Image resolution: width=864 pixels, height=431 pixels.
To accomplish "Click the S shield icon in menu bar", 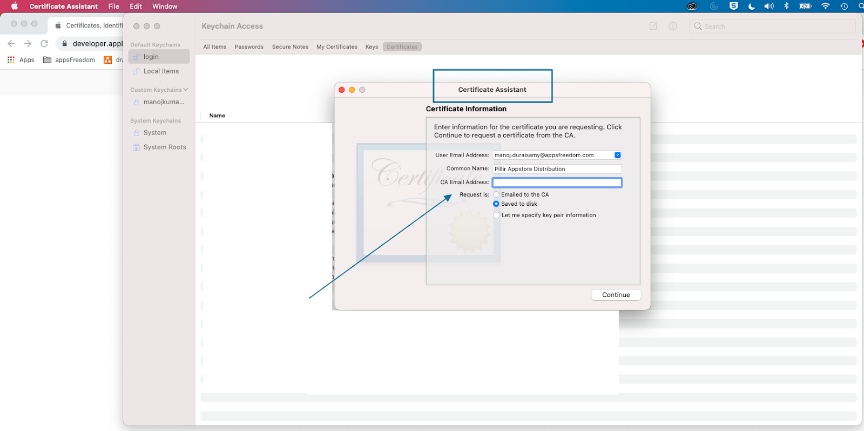I will (733, 6).
